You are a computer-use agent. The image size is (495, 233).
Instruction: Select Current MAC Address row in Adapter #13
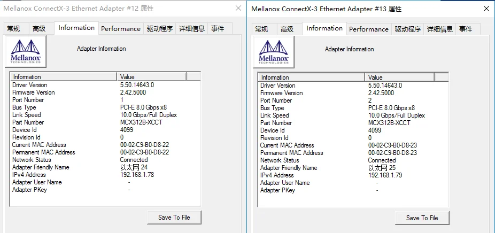[353, 145]
